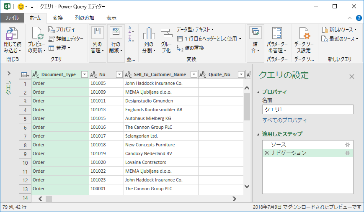The width and height of the screenshot is (364, 212).
Task: Select the cell 'Candoxy Nederland BV'
Action: [161, 153]
